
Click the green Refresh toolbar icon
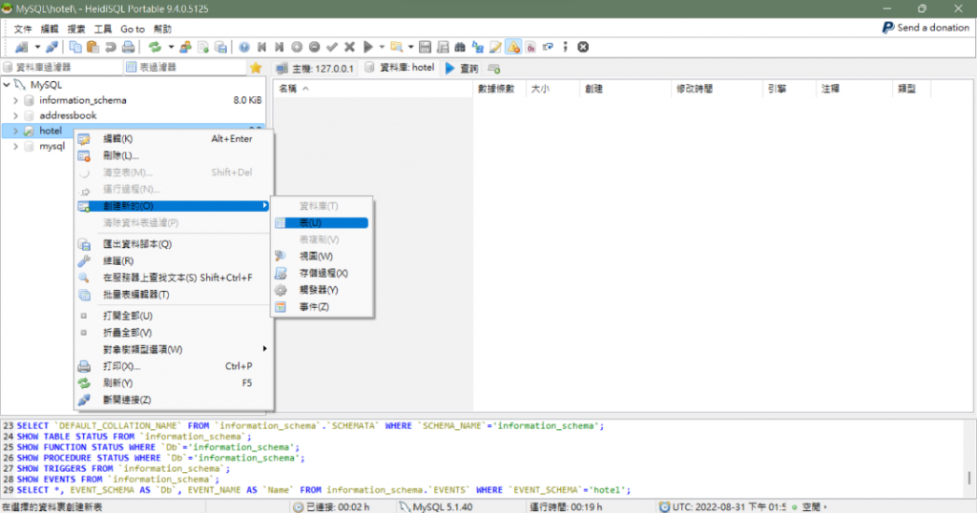pos(155,48)
